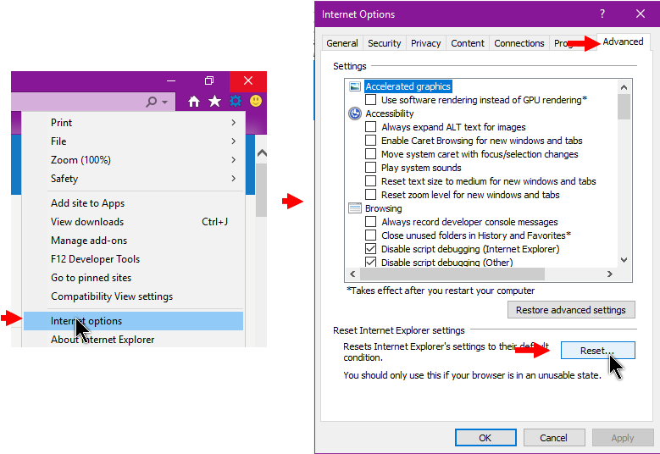Expand the File submenu arrow

tap(233, 141)
